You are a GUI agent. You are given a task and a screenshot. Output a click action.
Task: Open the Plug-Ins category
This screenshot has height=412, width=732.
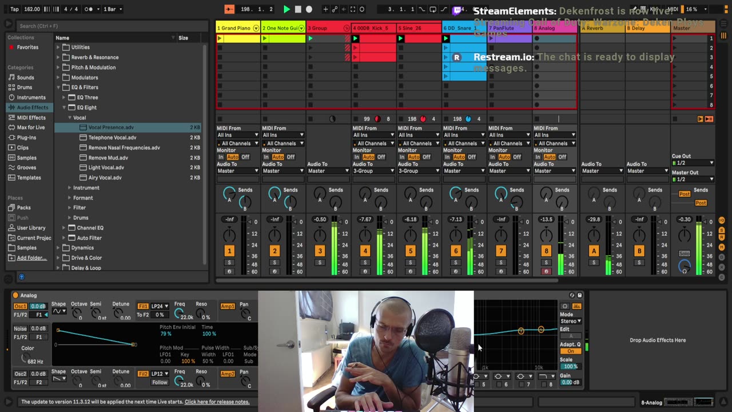(x=26, y=137)
